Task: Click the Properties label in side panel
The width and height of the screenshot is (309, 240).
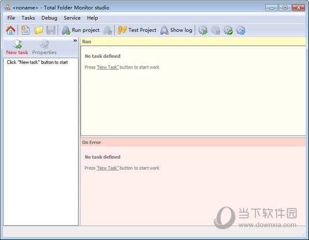Action: (44, 53)
